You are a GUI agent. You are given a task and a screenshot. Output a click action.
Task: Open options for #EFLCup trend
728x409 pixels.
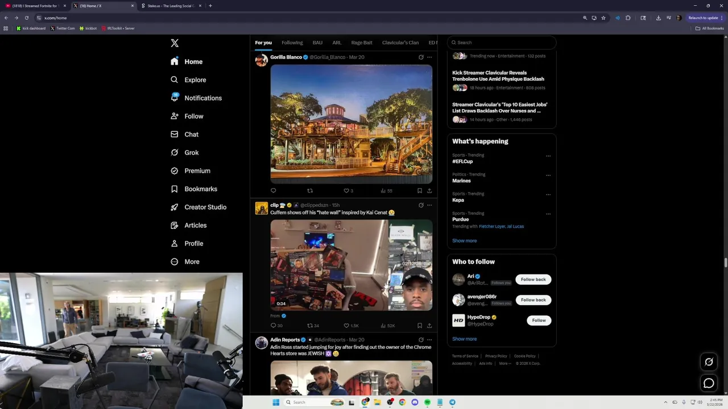click(x=548, y=156)
